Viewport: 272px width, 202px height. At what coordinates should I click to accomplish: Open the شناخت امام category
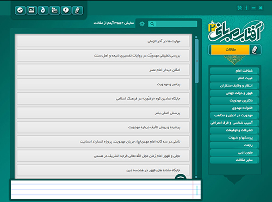[234, 71]
